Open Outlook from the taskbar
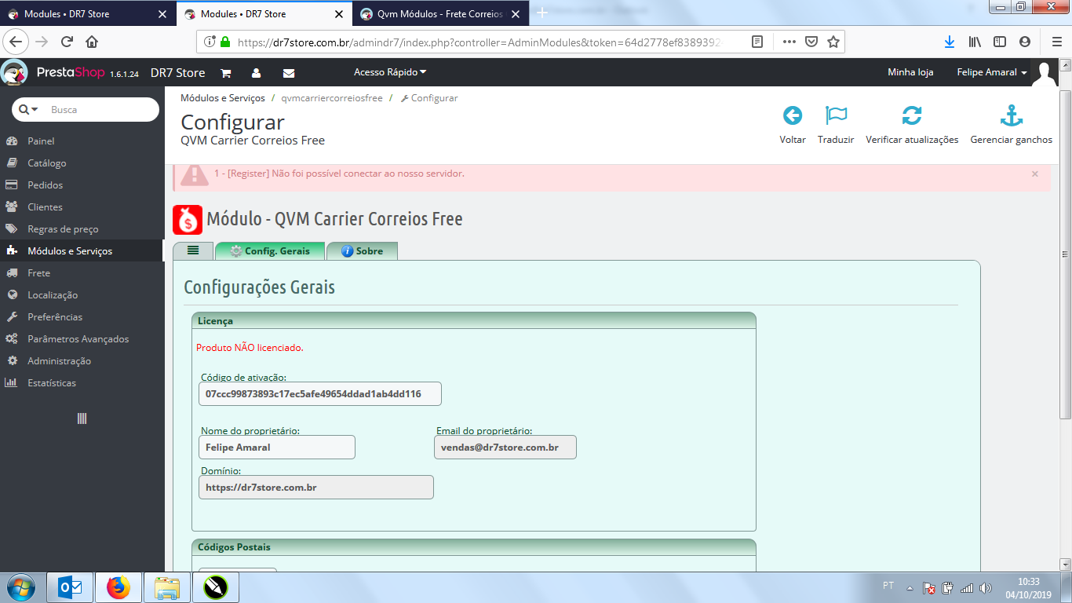 71,587
